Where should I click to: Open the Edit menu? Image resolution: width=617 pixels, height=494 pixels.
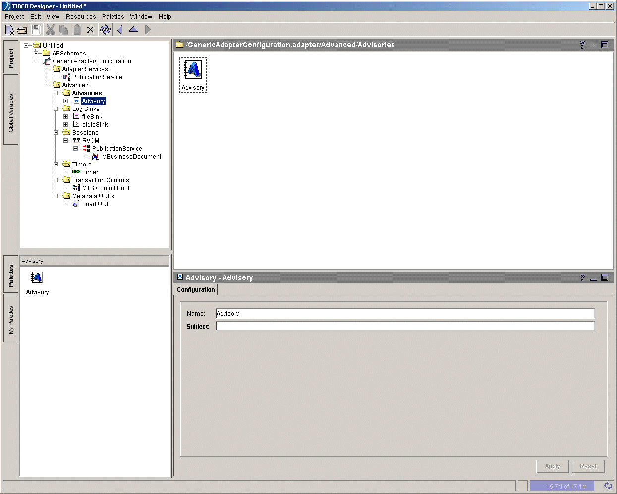point(35,17)
